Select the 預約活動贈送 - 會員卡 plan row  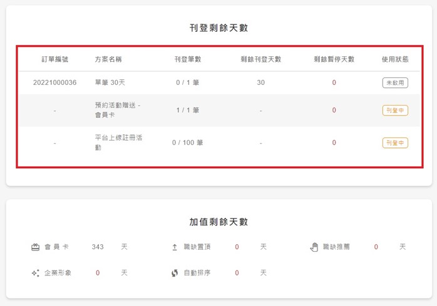pyautogui.click(x=219, y=111)
